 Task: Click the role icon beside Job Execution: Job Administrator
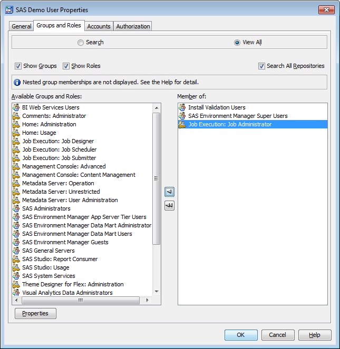coord(182,124)
